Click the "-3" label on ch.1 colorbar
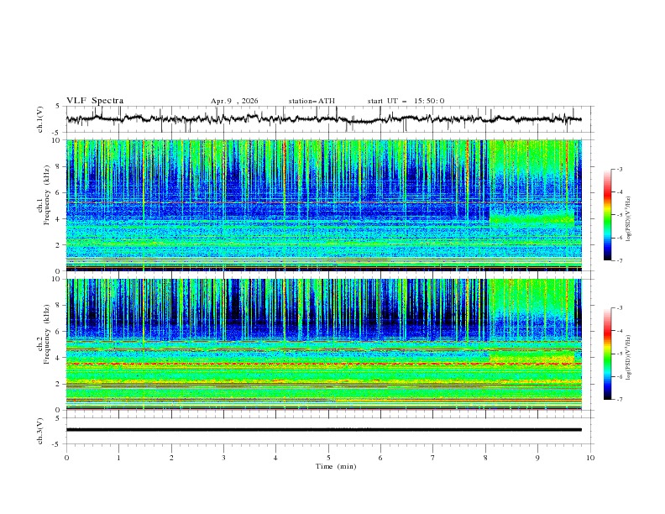This screenshot has width=665, height=514. pyautogui.click(x=620, y=169)
